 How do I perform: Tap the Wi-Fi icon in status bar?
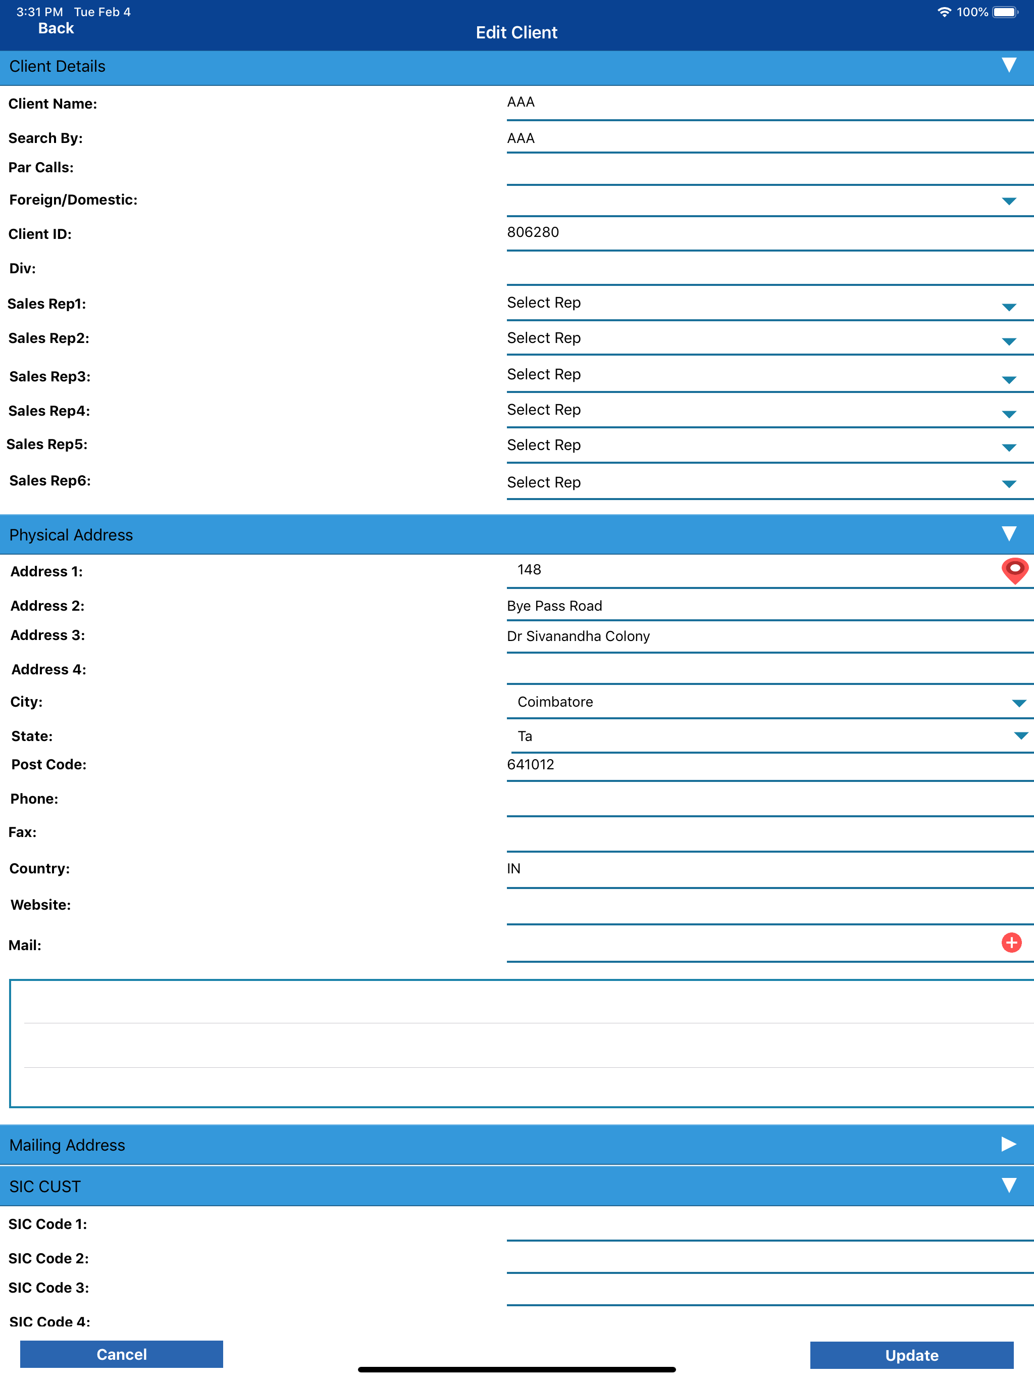pos(944,12)
